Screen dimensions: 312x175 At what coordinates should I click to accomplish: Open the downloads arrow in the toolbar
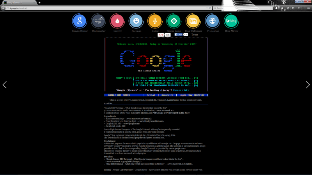277,8
